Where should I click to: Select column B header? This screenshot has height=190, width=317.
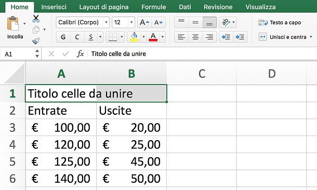131,74
